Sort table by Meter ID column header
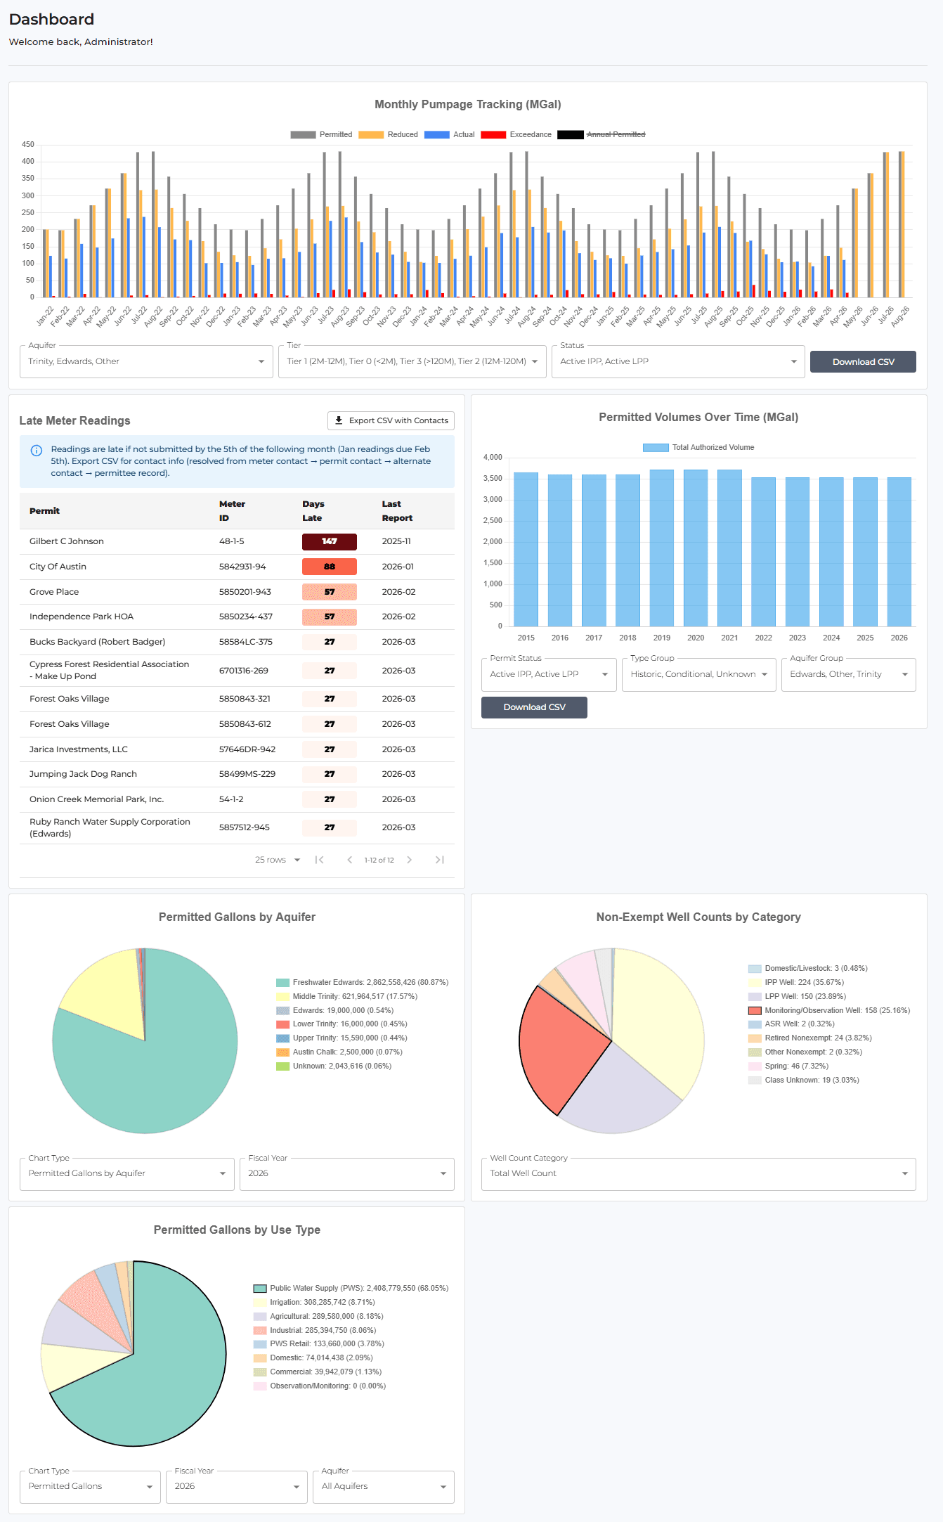This screenshot has height=1522, width=943. [232, 511]
